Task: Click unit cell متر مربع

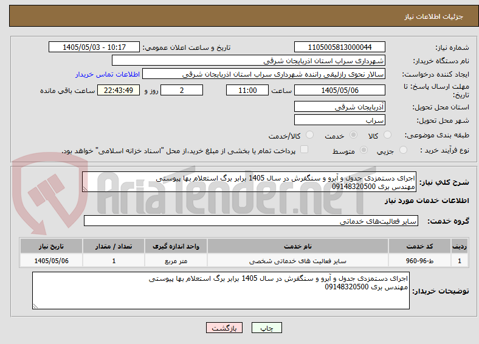Action: (176, 261)
